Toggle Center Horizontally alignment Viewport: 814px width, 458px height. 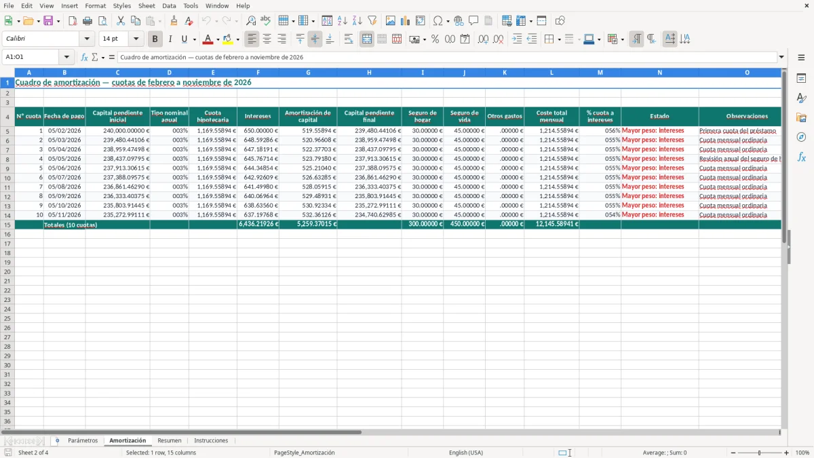point(267,39)
